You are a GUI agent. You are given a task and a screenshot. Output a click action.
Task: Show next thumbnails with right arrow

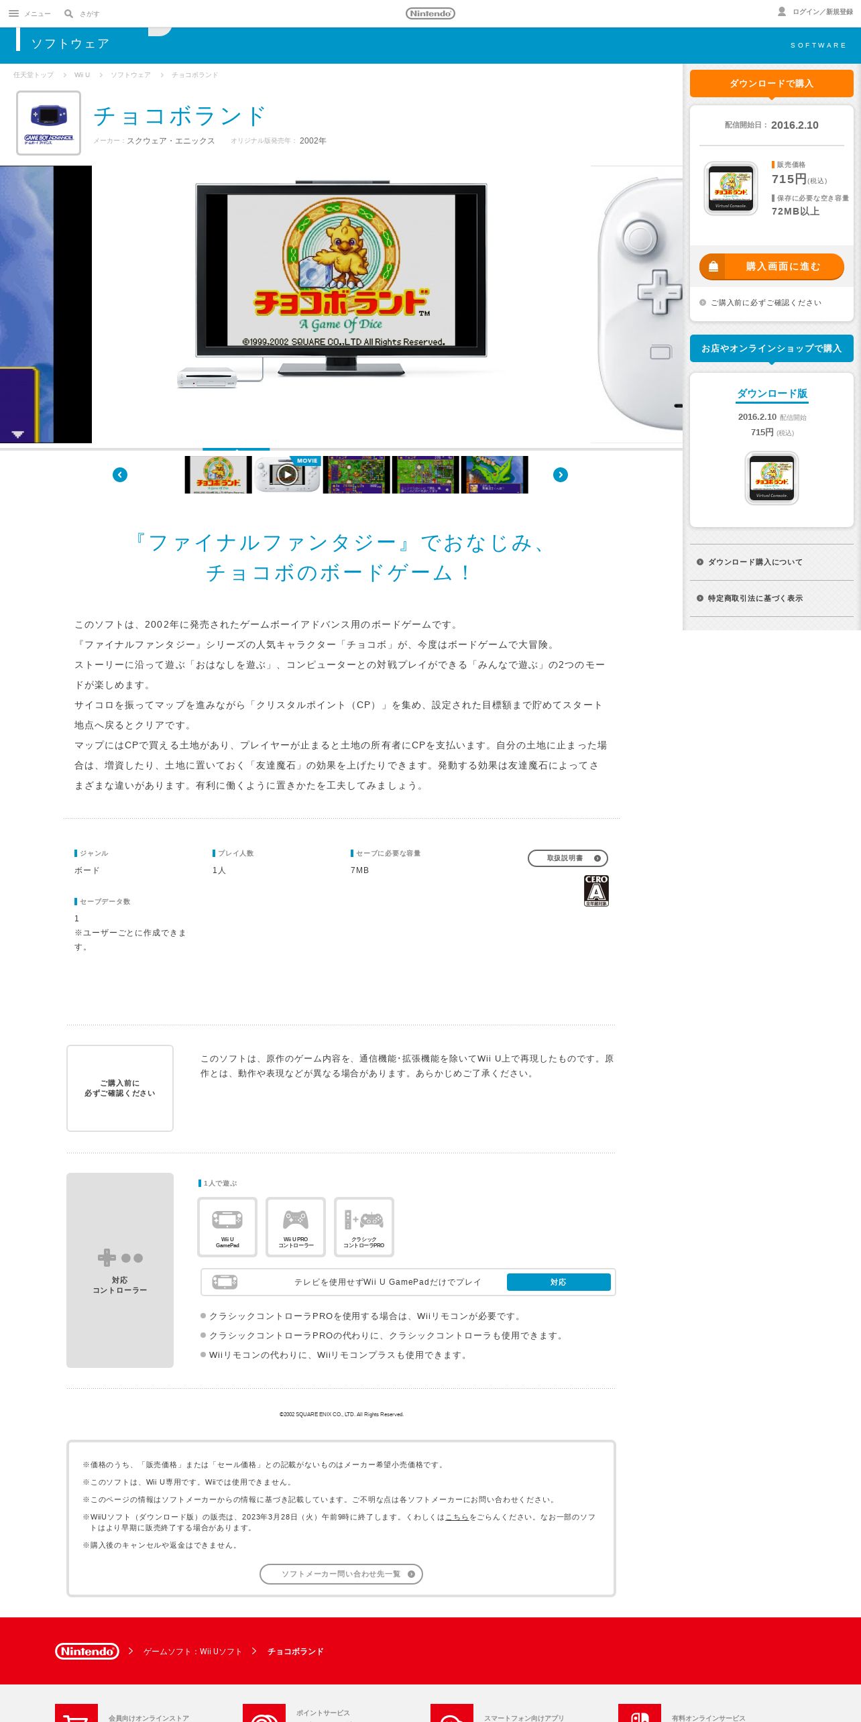561,475
